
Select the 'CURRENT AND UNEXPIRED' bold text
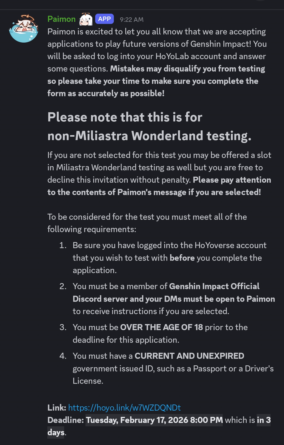(189, 356)
